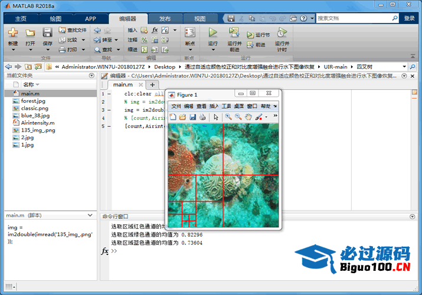Open Figure 1 File (文件) menu
Screen dimensions: 422x295
[176, 106]
